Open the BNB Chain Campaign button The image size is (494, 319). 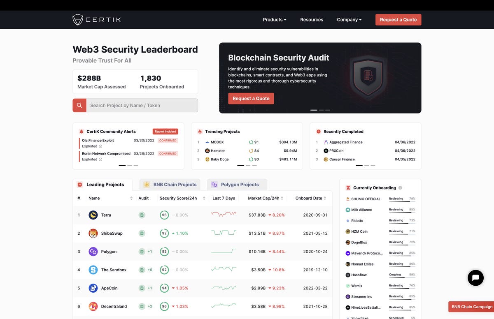(x=471, y=307)
